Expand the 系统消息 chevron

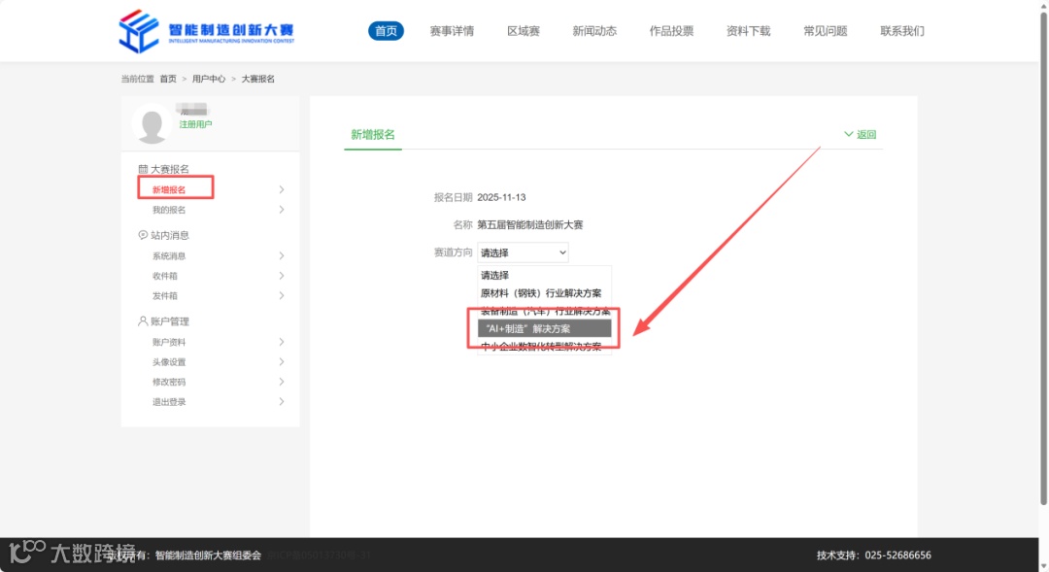pyautogui.click(x=281, y=255)
